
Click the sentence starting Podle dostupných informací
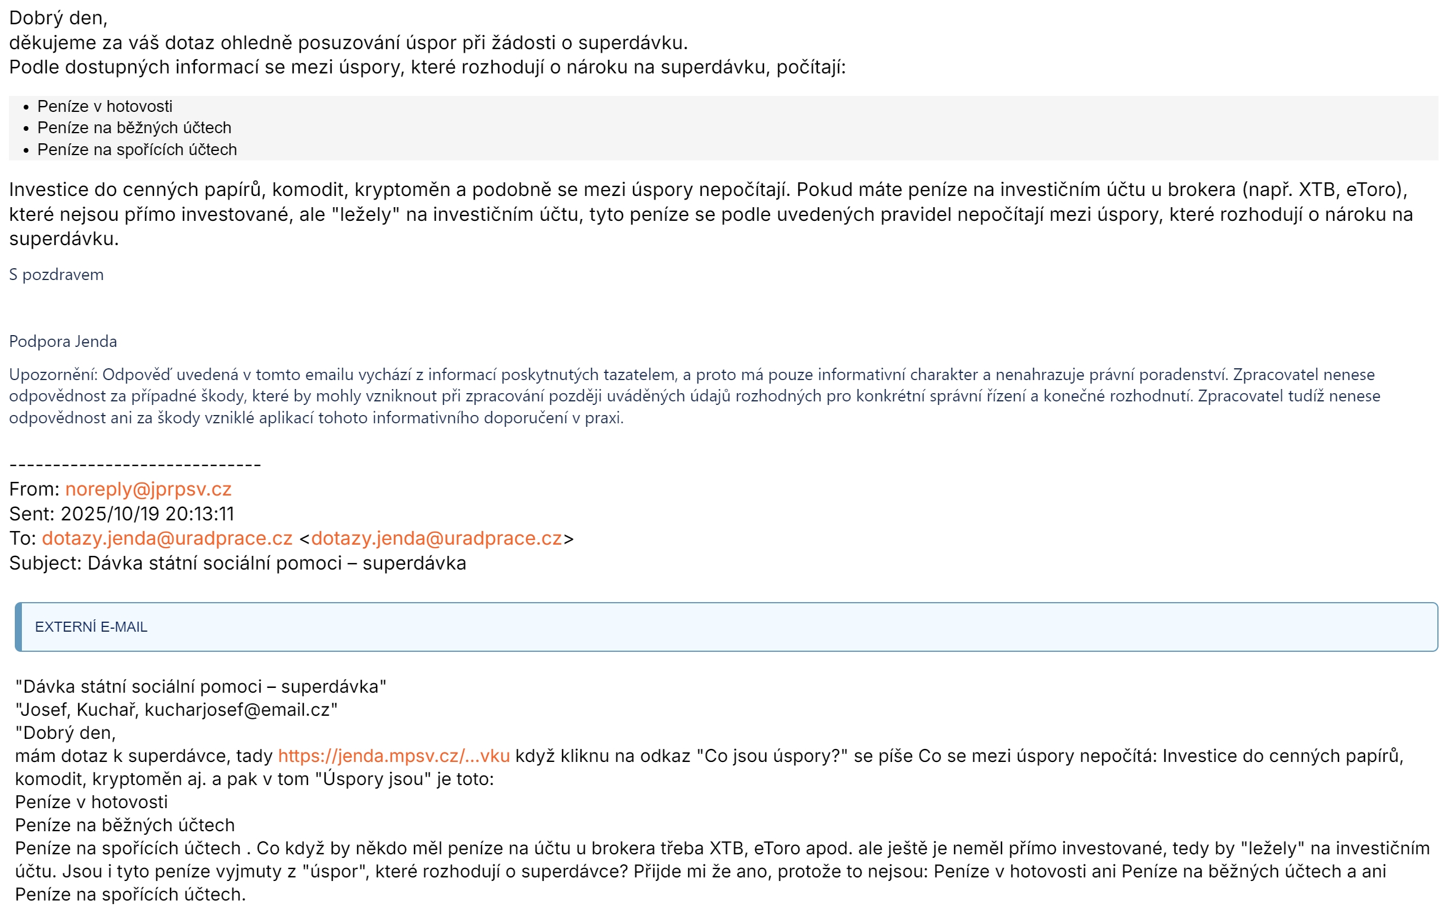(x=427, y=67)
